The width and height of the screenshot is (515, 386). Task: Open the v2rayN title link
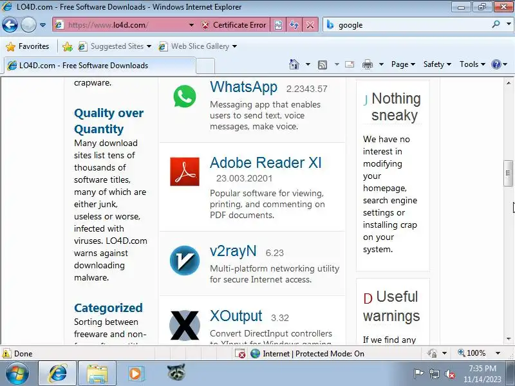click(233, 251)
